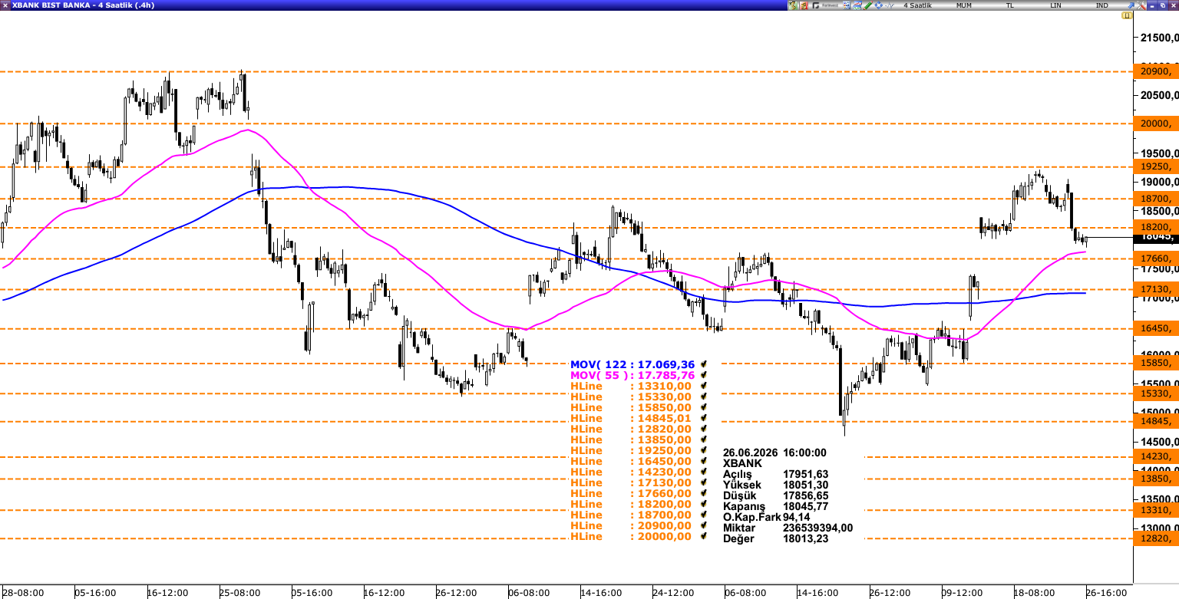Toggle the HLine 20900,00 checkmark
Image resolution: width=1179 pixels, height=599 pixels.
(x=703, y=526)
